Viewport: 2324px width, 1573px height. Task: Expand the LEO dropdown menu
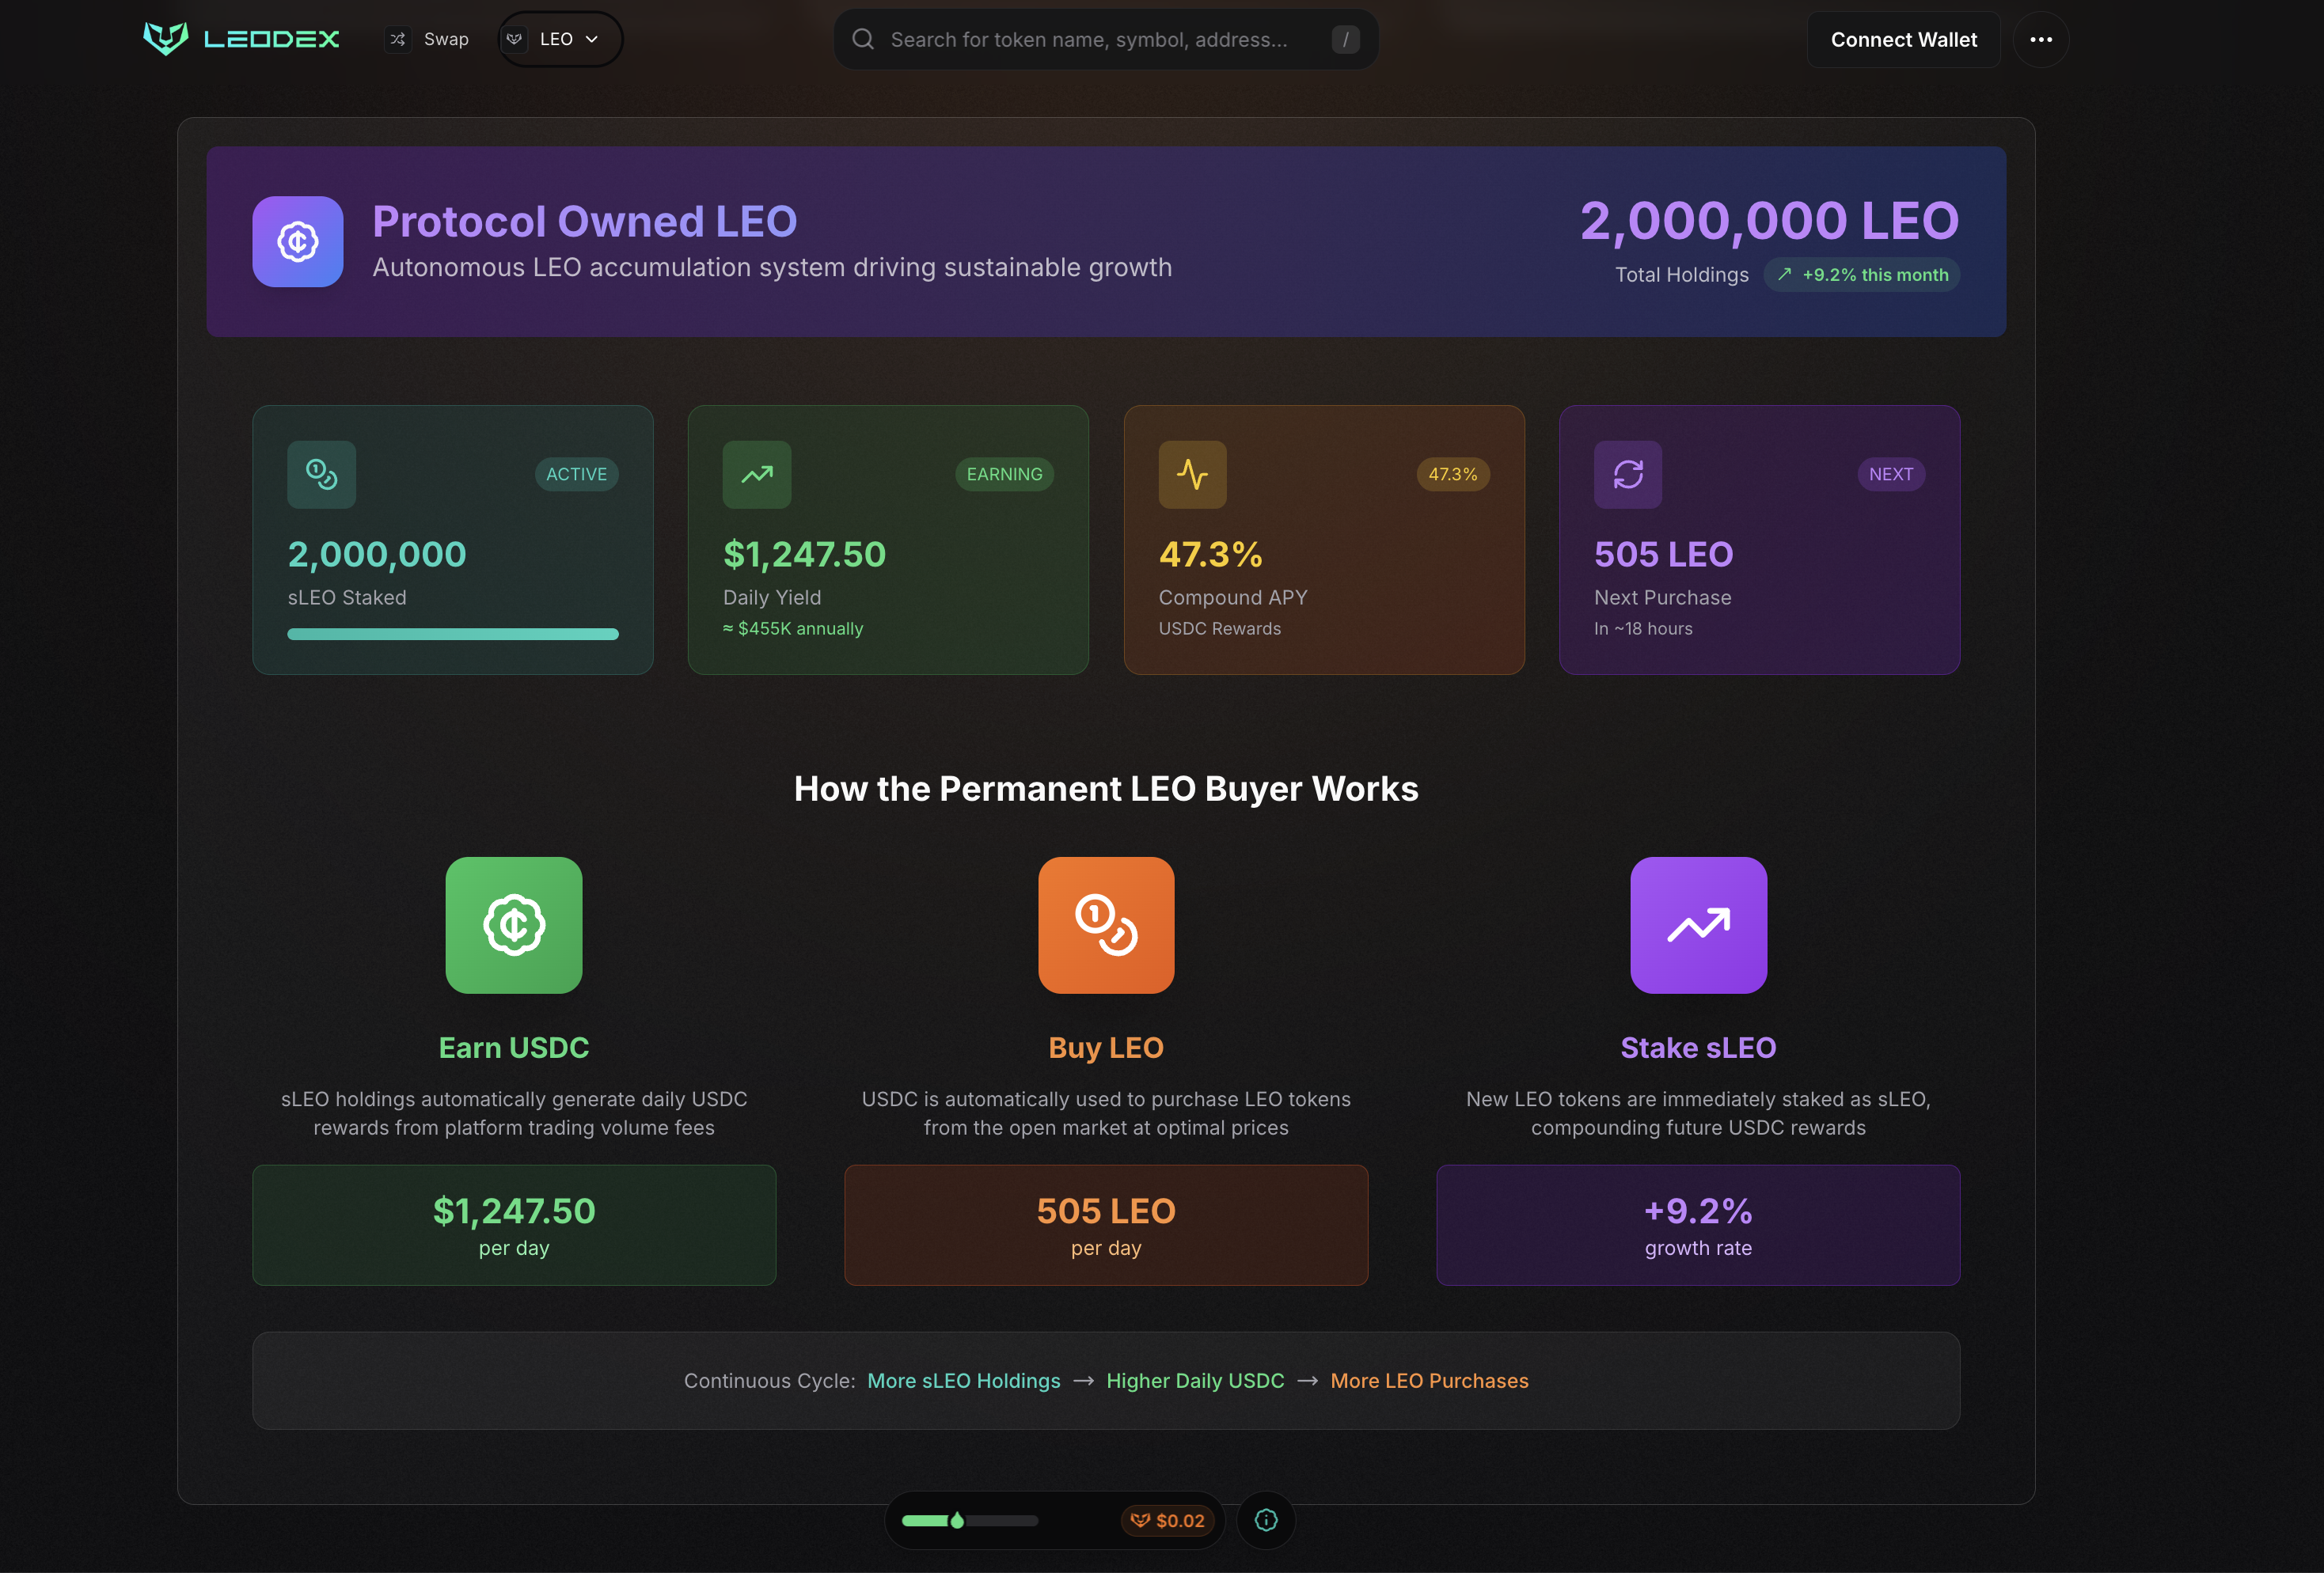point(560,39)
